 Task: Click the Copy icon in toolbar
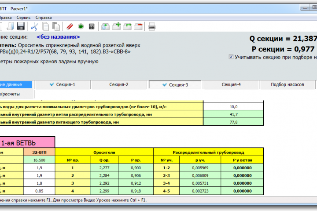point(45,26)
